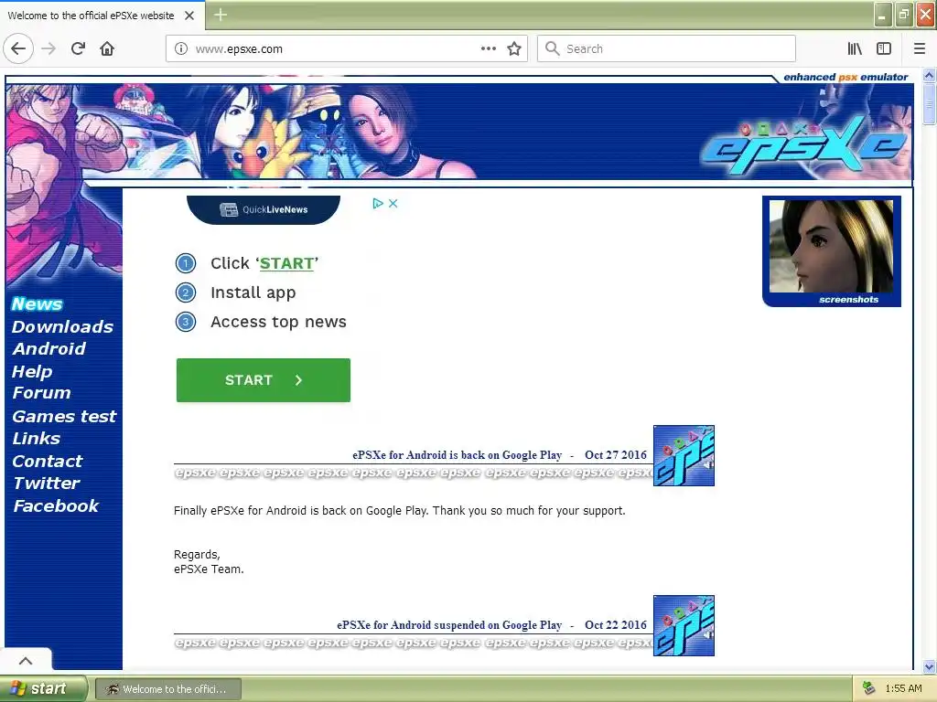Open the Links page
The height and width of the screenshot is (702, 937).
point(37,438)
